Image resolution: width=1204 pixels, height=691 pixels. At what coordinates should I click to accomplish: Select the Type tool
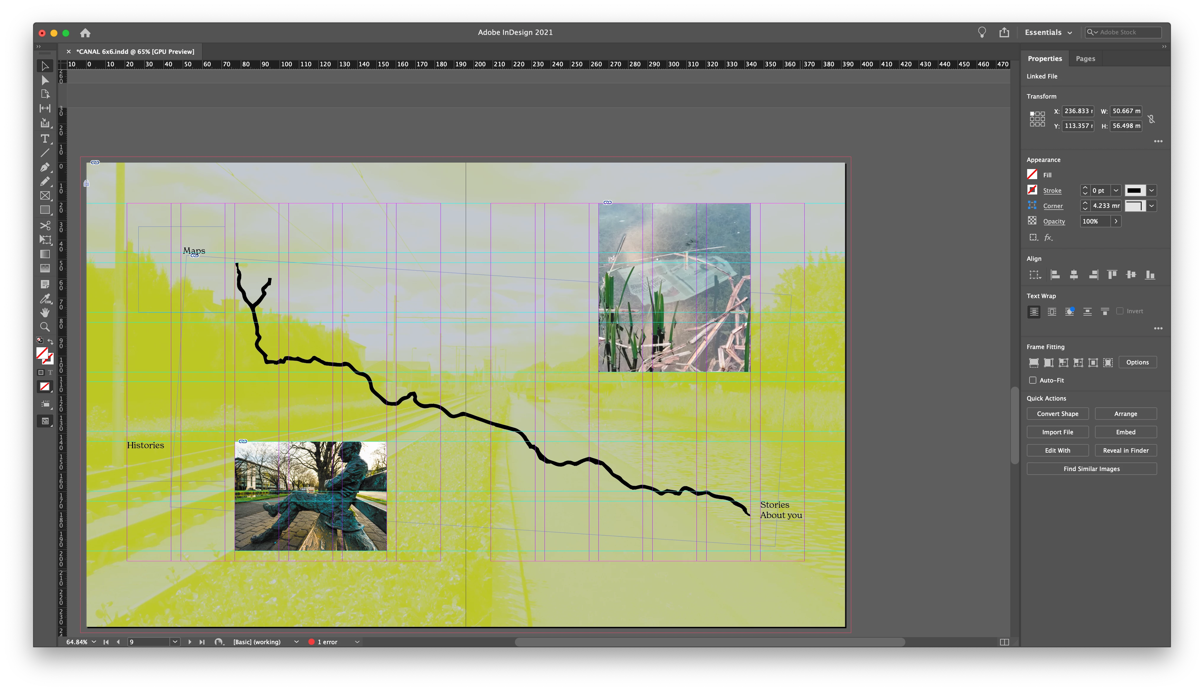click(45, 139)
